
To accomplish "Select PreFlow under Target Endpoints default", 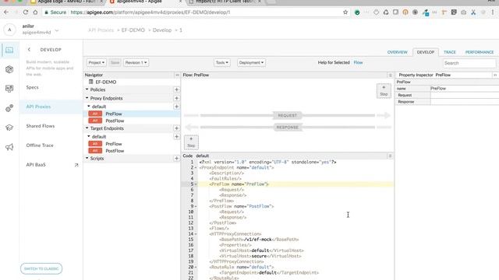I will (114, 144).
